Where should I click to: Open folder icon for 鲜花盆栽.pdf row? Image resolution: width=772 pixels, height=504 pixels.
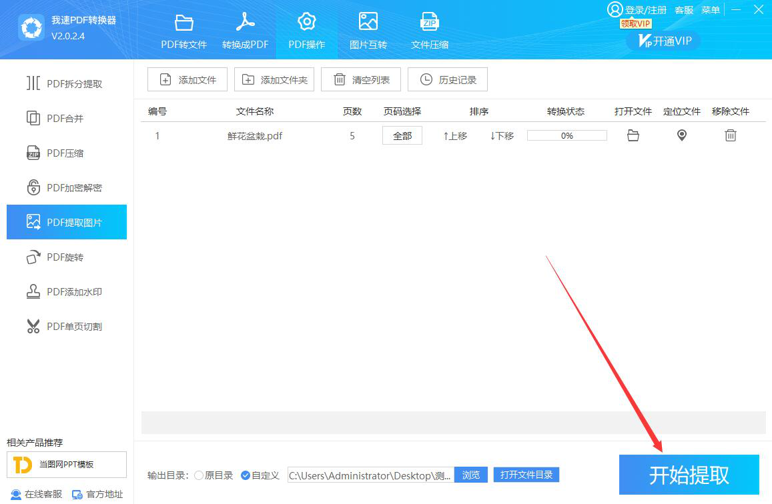[633, 136]
